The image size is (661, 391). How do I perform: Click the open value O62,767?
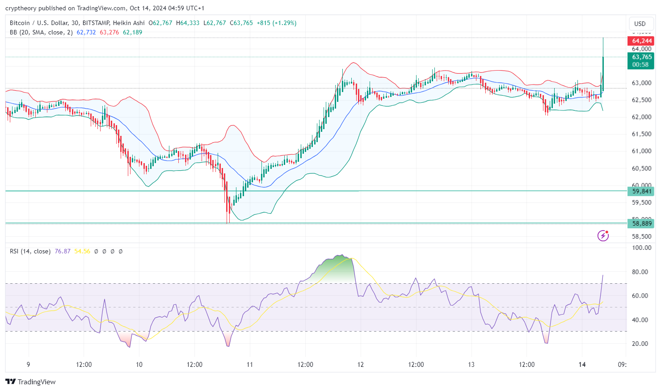click(160, 23)
